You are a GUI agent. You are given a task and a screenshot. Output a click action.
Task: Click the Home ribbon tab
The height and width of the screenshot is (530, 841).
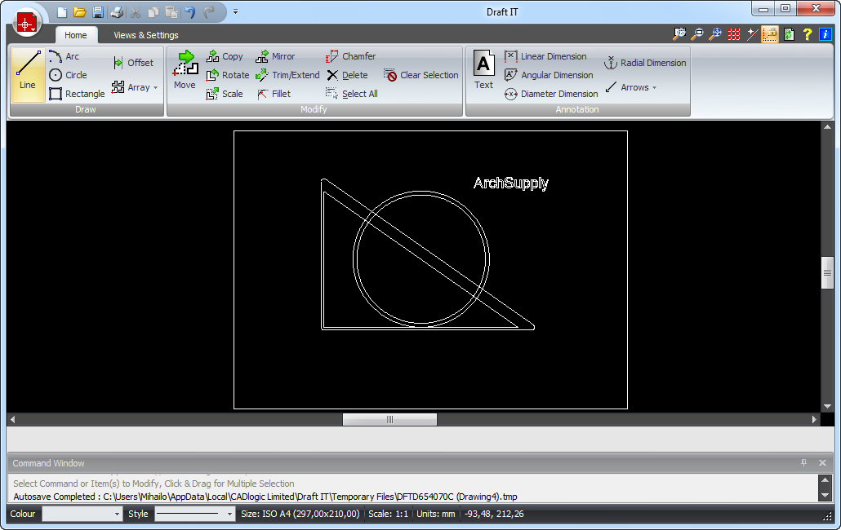point(76,35)
